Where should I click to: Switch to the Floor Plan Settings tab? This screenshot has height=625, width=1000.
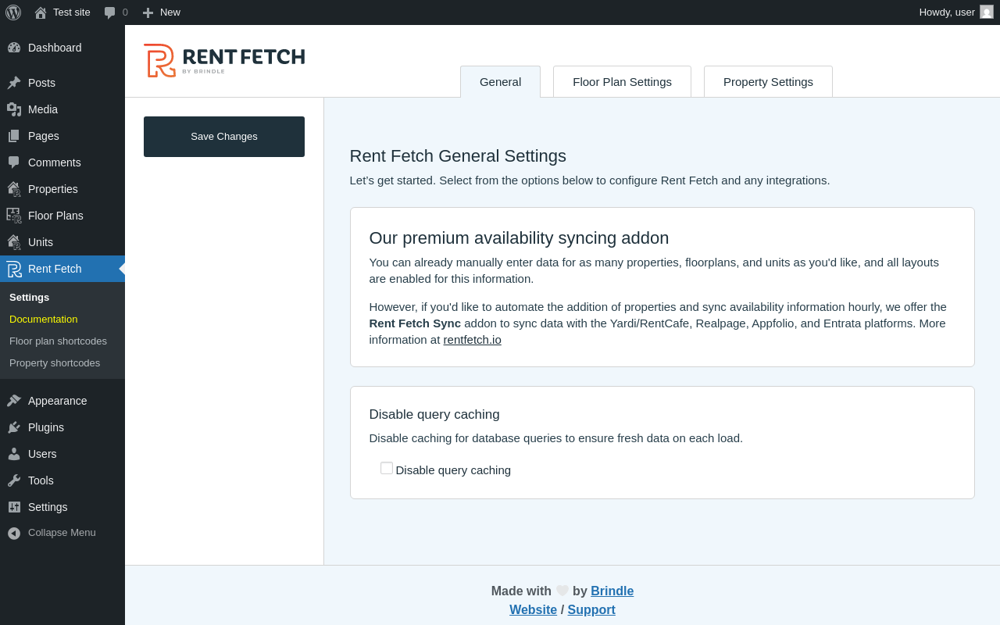click(x=622, y=82)
